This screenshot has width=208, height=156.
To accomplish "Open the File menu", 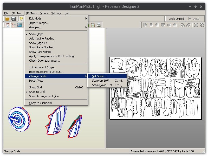I will (6, 13).
